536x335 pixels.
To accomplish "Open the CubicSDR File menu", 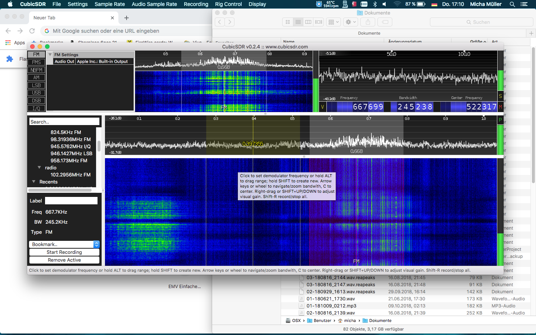I will pos(57,4).
